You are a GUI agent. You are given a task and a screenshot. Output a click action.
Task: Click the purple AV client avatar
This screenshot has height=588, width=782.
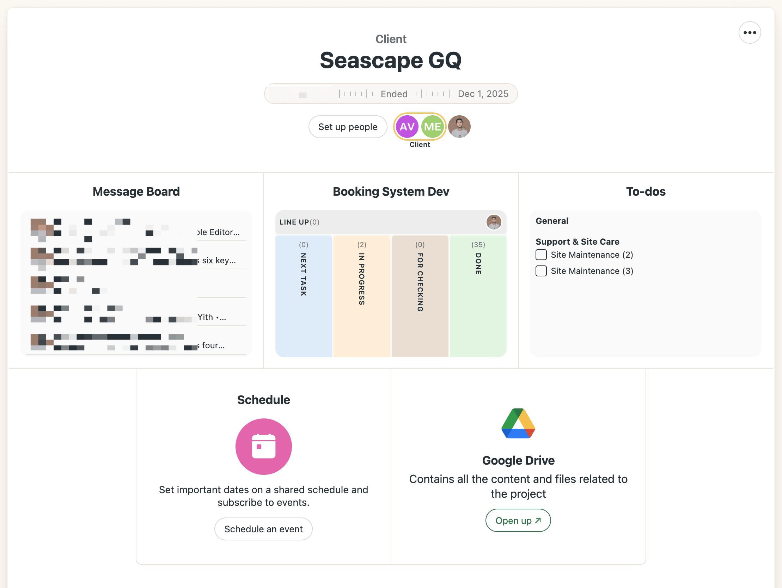coord(407,127)
